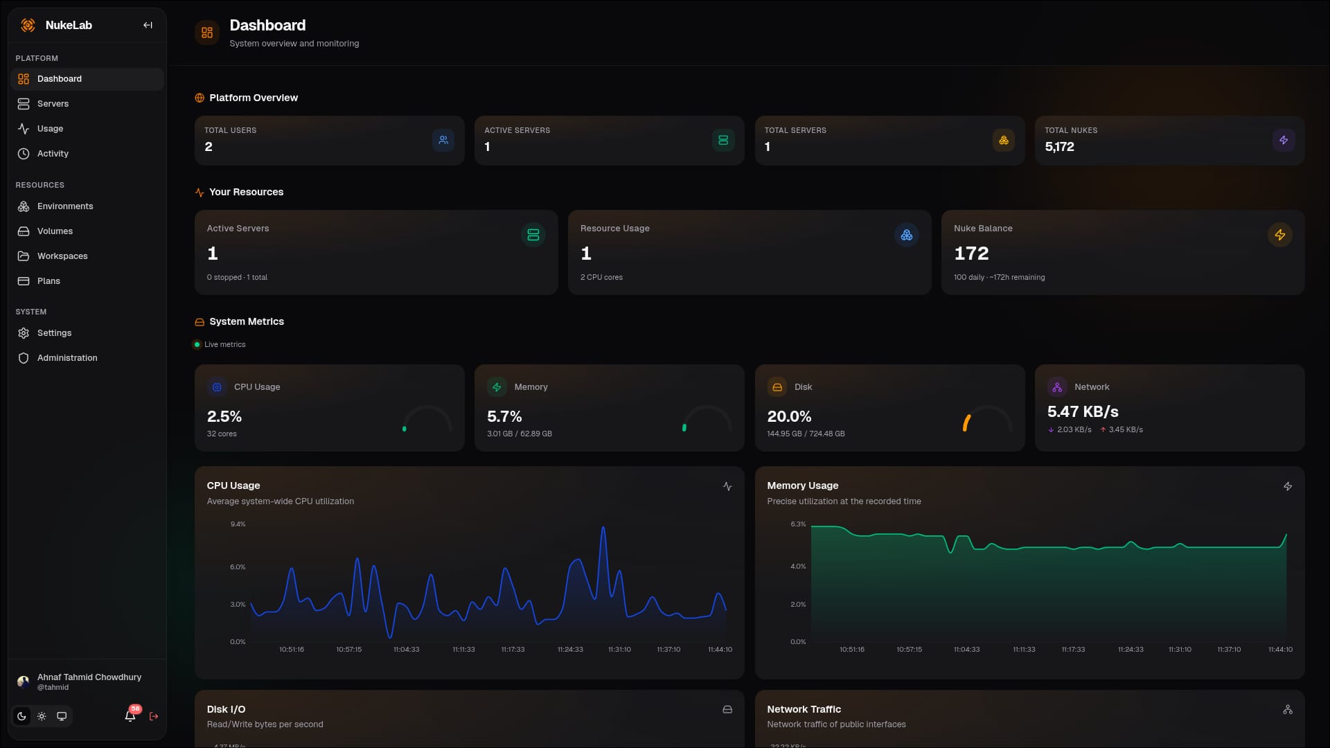Click the Total Servers orange cubes icon
The height and width of the screenshot is (748, 1330).
[1004, 140]
